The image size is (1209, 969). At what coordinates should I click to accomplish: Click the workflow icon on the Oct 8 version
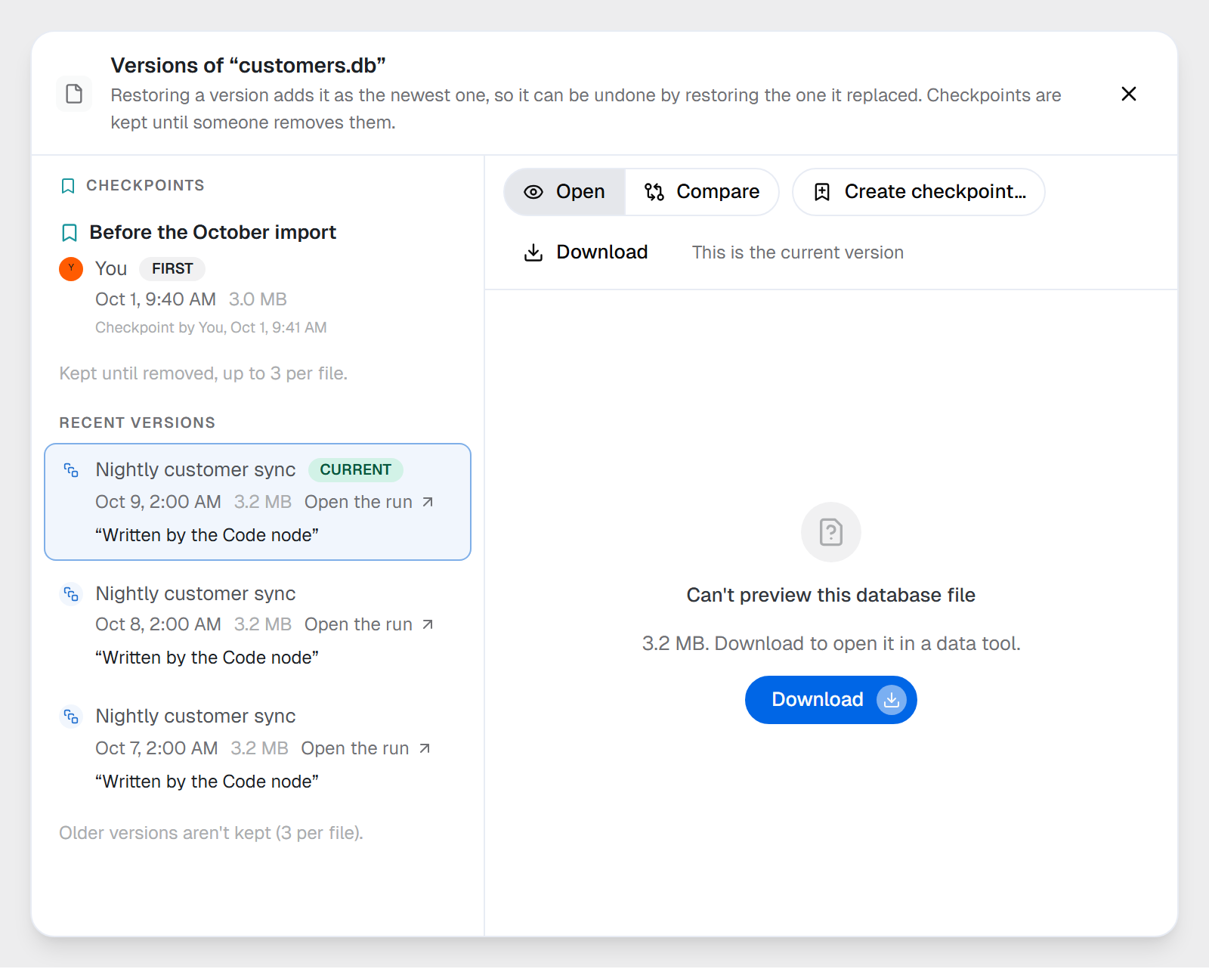71,594
